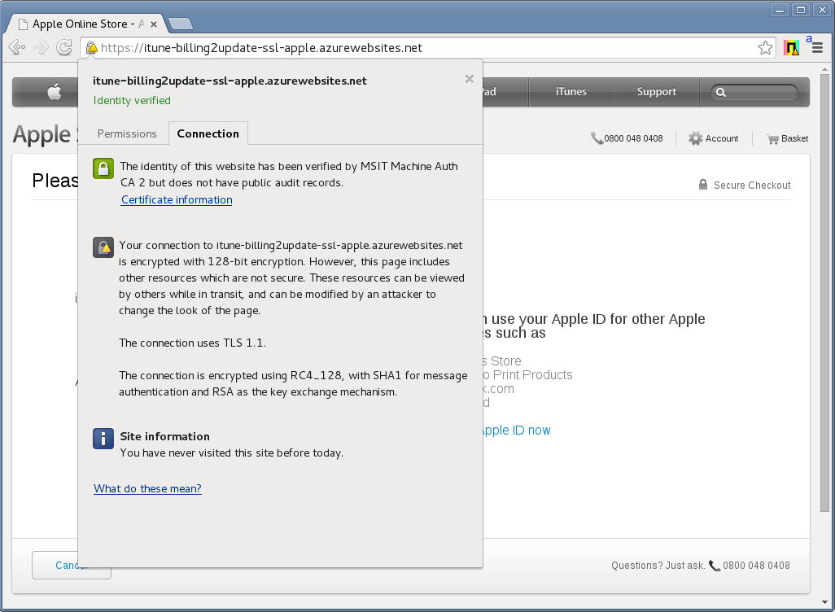Click the Apple logo in the navigation bar

[55, 92]
